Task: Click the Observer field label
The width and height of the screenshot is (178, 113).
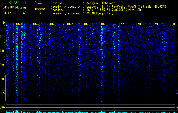Action: pyautogui.click(x=57, y=3)
